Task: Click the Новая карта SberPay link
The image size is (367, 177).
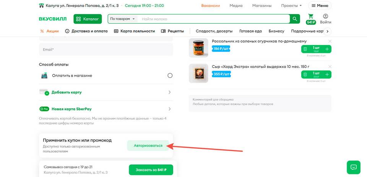Action: (71, 109)
